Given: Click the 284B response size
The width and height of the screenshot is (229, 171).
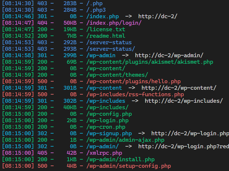Looking at the screenshot, I should [70, 10].
